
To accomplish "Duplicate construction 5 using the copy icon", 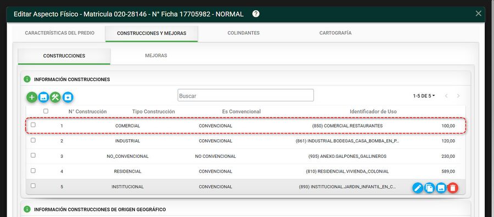I will pos(429,188).
